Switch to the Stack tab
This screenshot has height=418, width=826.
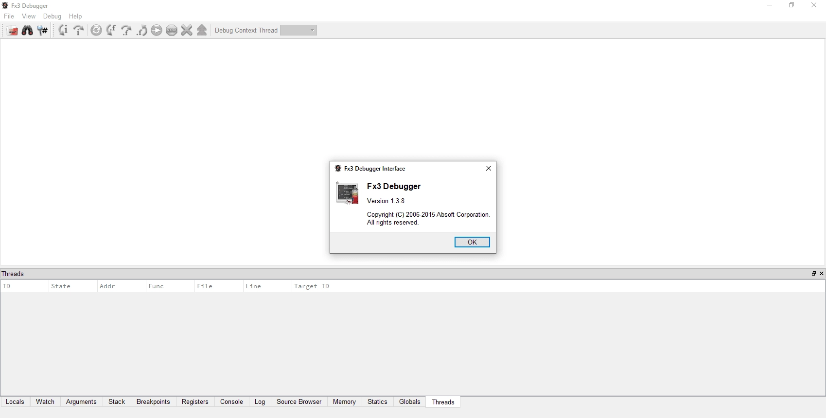117,402
